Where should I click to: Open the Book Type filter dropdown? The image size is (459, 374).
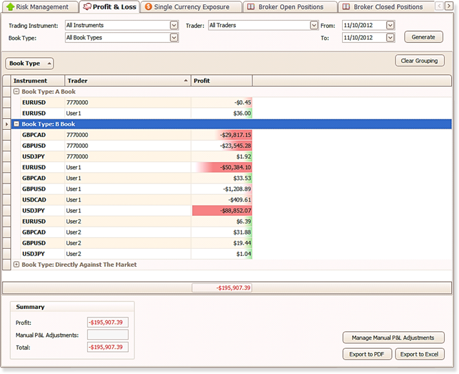[174, 37]
